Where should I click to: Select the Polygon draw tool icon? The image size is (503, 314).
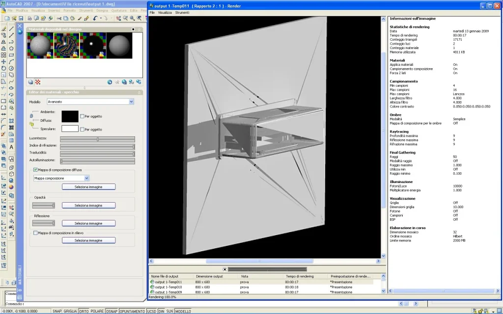click(11, 49)
